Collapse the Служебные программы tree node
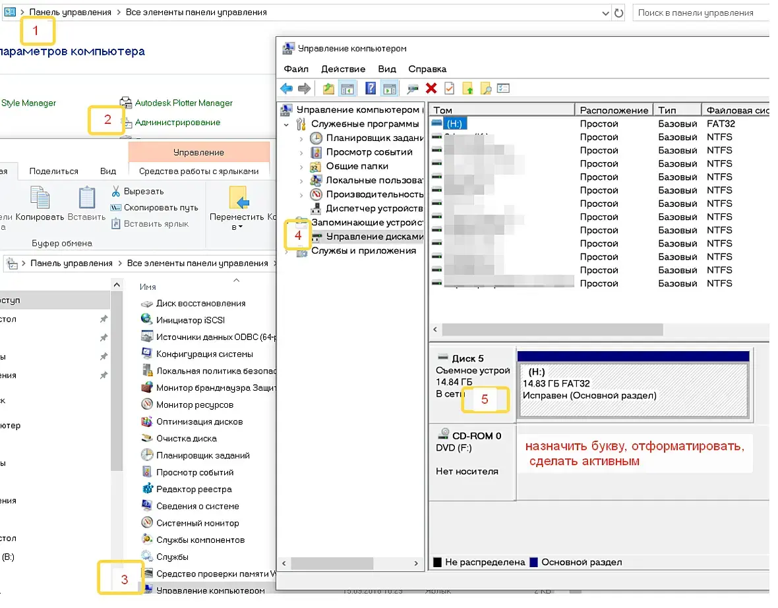This screenshot has width=778, height=608. point(286,124)
